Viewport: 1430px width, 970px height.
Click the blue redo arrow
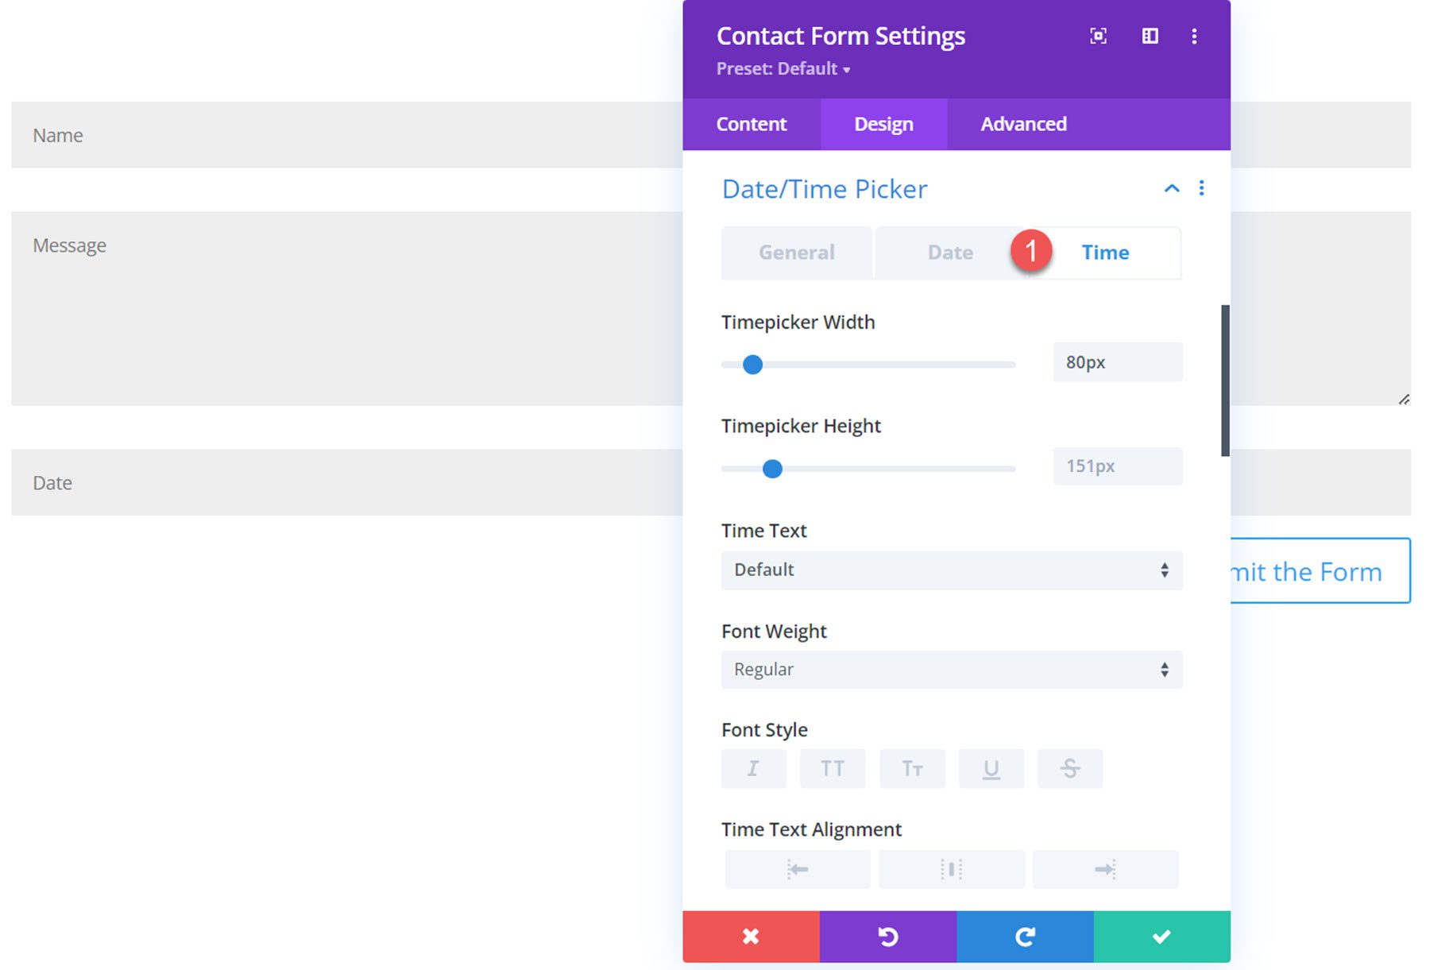point(1025,937)
